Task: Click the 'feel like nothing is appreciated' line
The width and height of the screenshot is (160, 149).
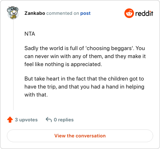Action: (63, 64)
